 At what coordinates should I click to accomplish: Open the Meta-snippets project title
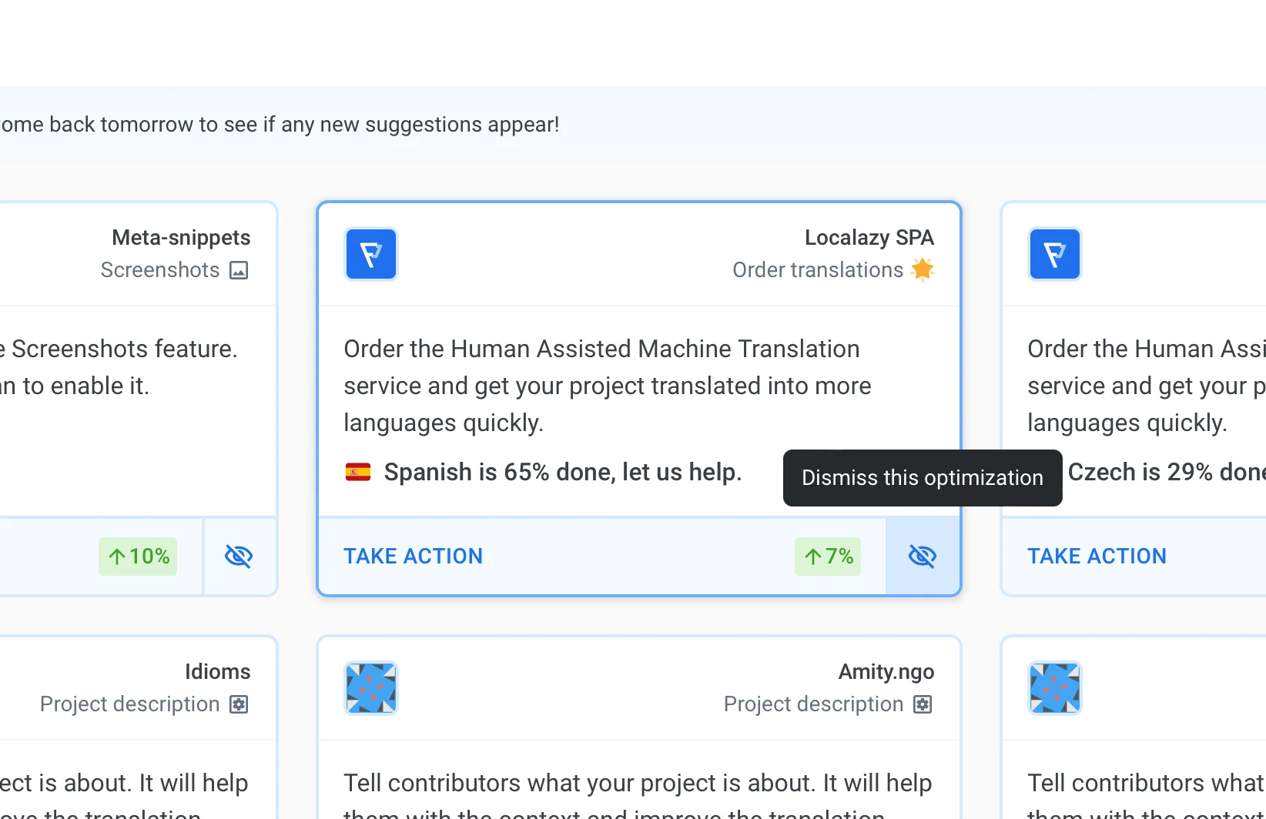181,237
